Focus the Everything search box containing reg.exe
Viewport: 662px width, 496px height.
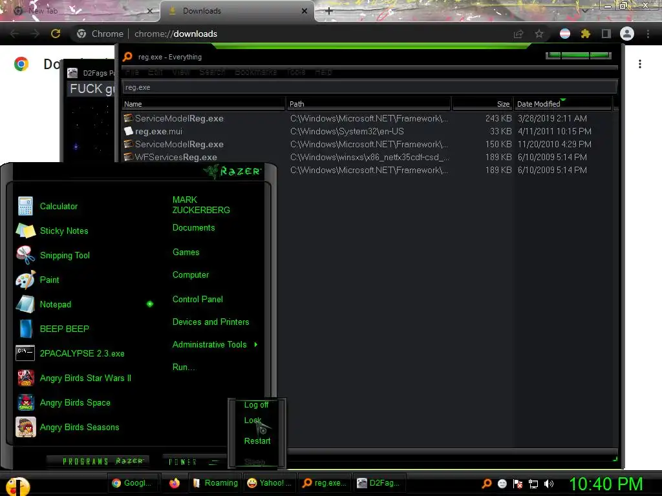pyautogui.click(x=369, y=87)
